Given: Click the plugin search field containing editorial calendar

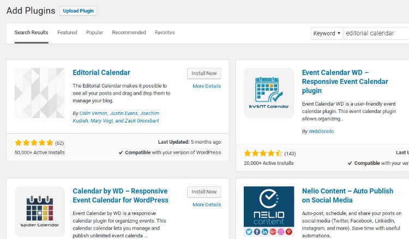Looking at the screenshot, I should tap(376, 33).
